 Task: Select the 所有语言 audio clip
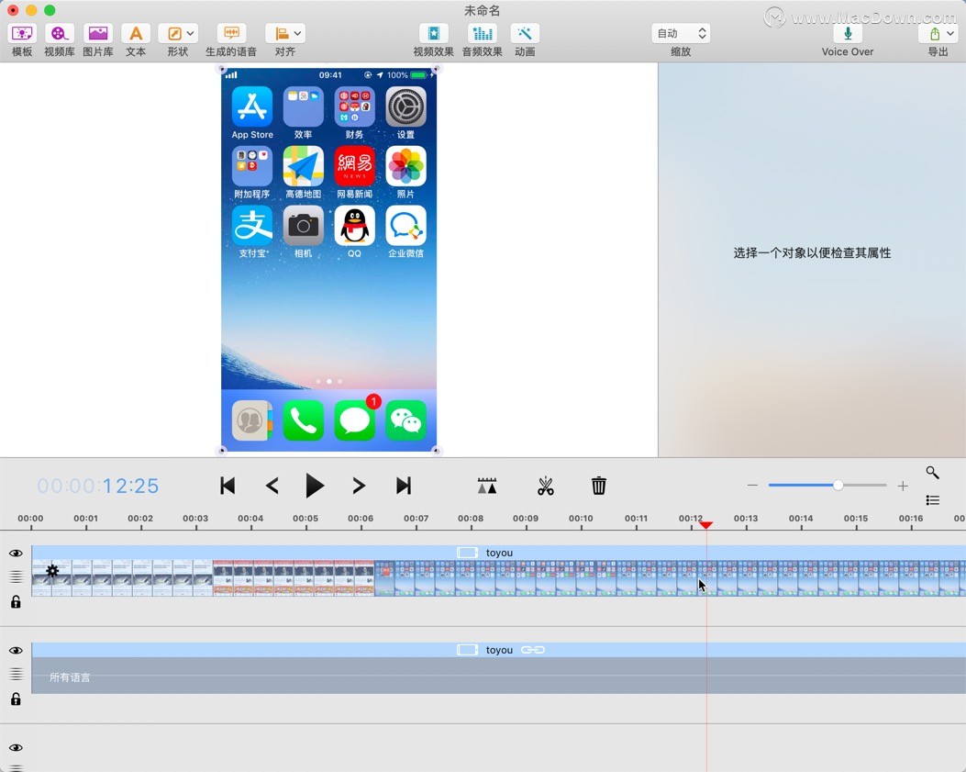[x=498, y=676]
